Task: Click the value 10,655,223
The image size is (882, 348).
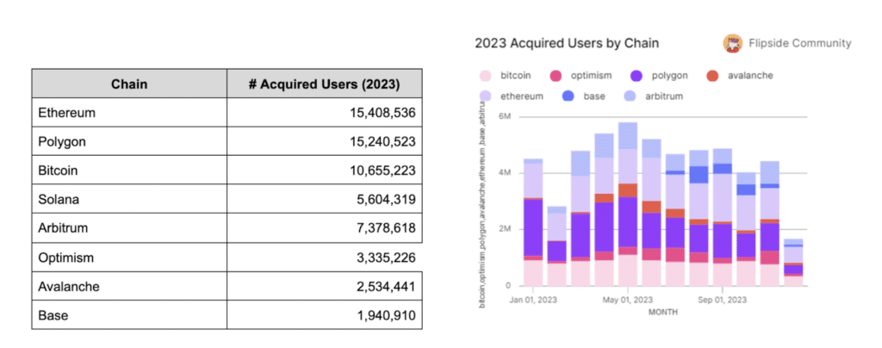Action: pyautogui.click(x=382, y=171)
